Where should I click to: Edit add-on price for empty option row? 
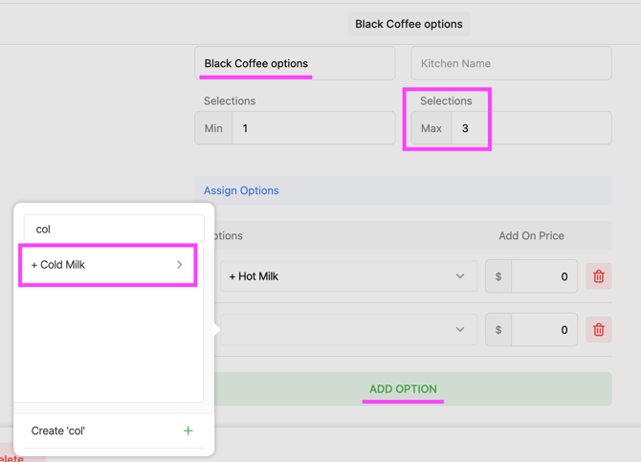544,330
